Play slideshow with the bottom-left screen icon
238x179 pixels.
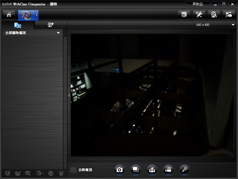[7, 173]
